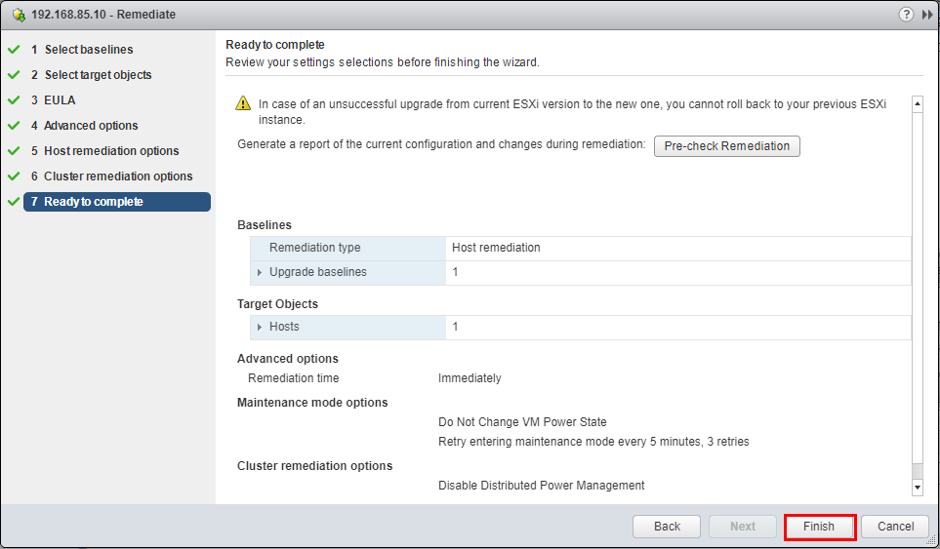Click the double-arrow expand icon in title bar
The image size is (940, 549).
click(926, 15)
